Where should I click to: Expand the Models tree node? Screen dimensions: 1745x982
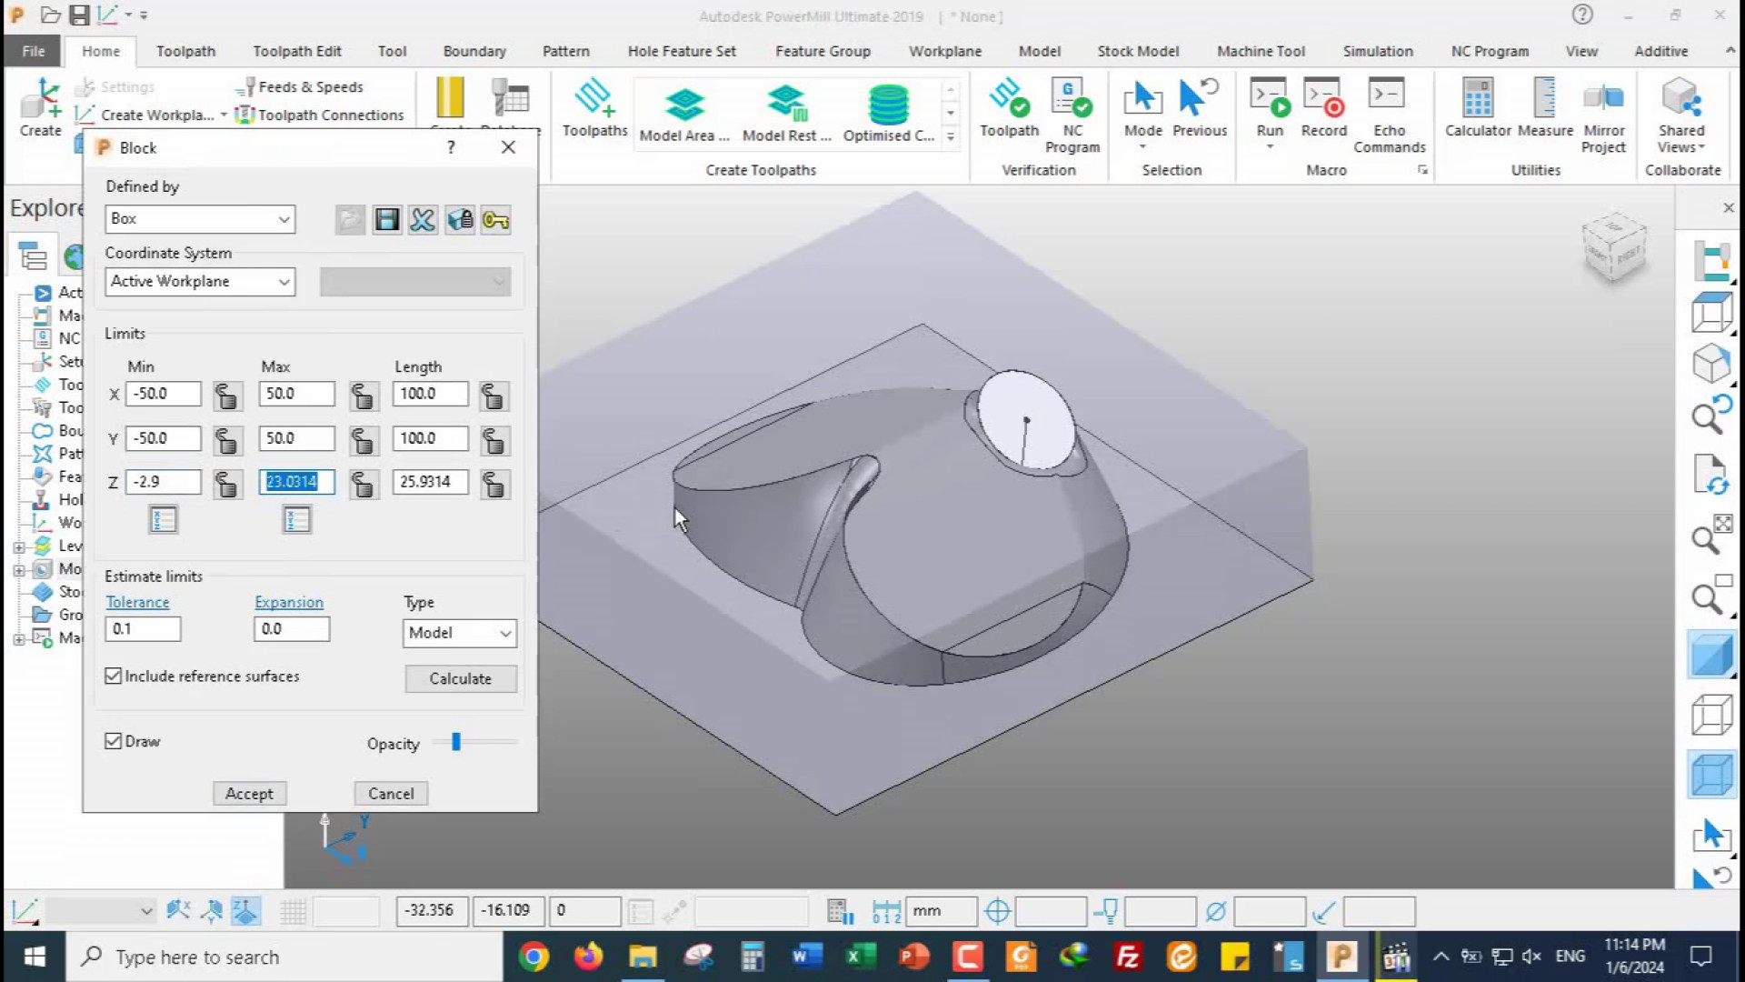[19, 570]
